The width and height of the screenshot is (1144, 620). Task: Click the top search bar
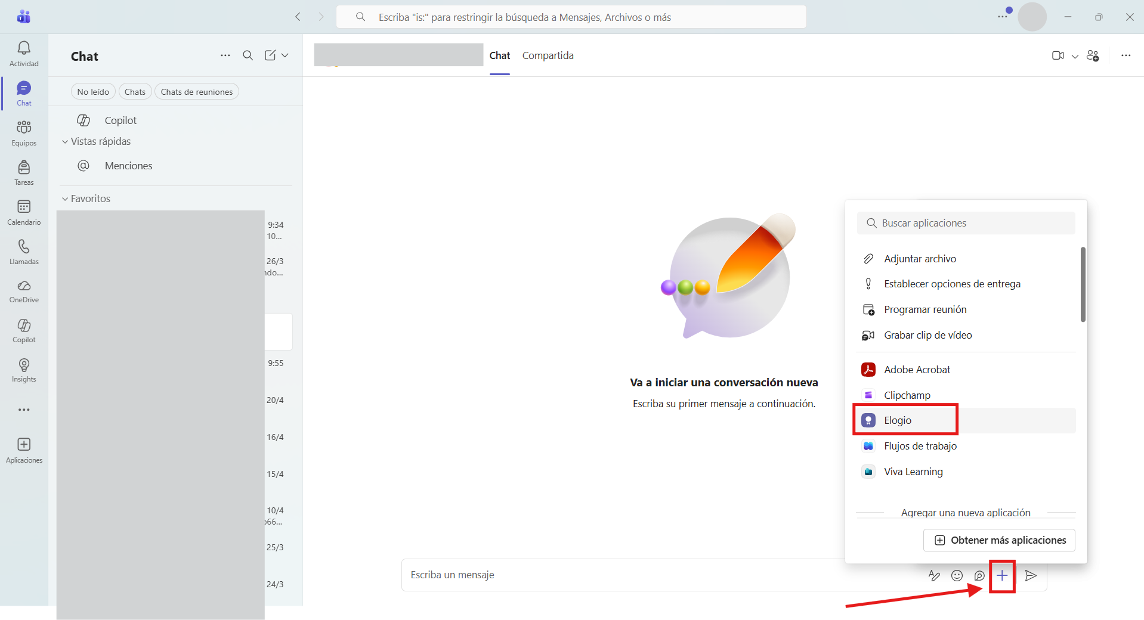coord(571,17)
